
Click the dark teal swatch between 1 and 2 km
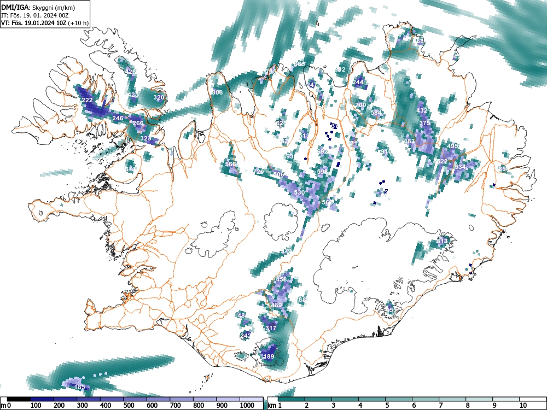click(292, 399)
